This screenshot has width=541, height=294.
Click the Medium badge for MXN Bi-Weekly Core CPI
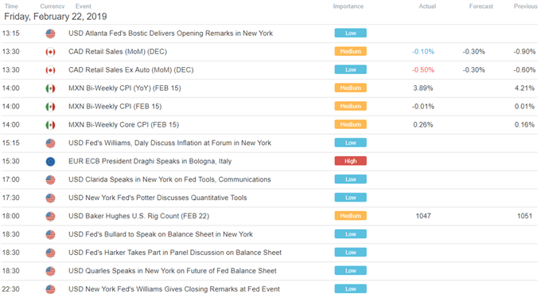[x=351, y=125]
